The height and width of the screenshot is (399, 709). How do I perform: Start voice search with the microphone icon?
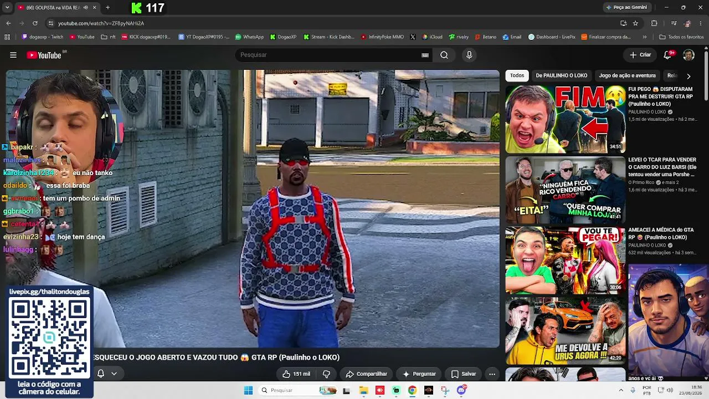point(469,55)
